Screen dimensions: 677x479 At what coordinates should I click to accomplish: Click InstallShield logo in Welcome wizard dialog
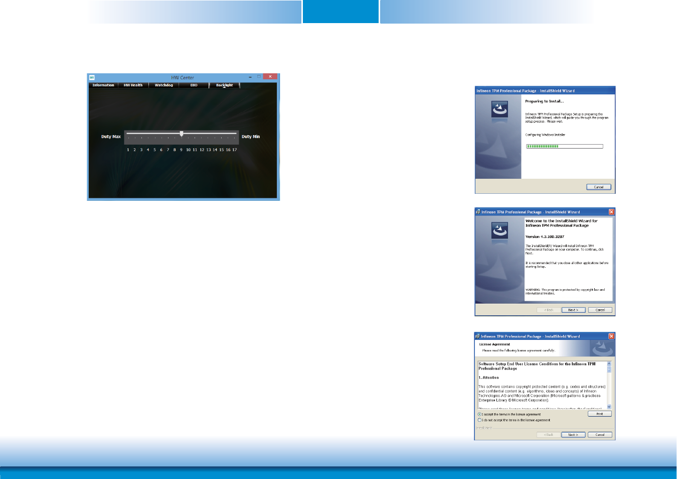click(x=499, y=230)
